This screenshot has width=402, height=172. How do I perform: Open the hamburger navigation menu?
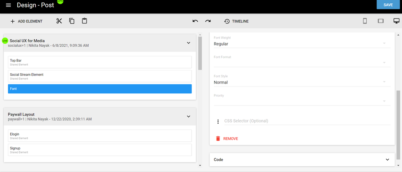pyautogui.click(x=8, y=5)
